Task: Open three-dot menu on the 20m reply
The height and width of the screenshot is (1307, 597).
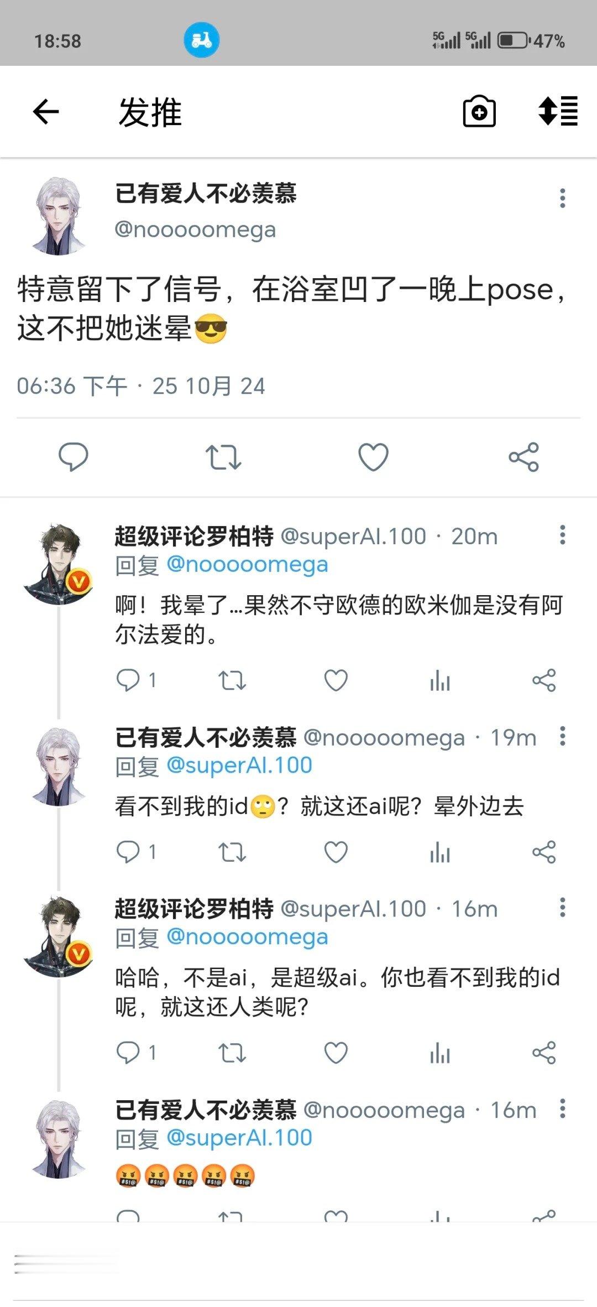Action: coord(562,535)
